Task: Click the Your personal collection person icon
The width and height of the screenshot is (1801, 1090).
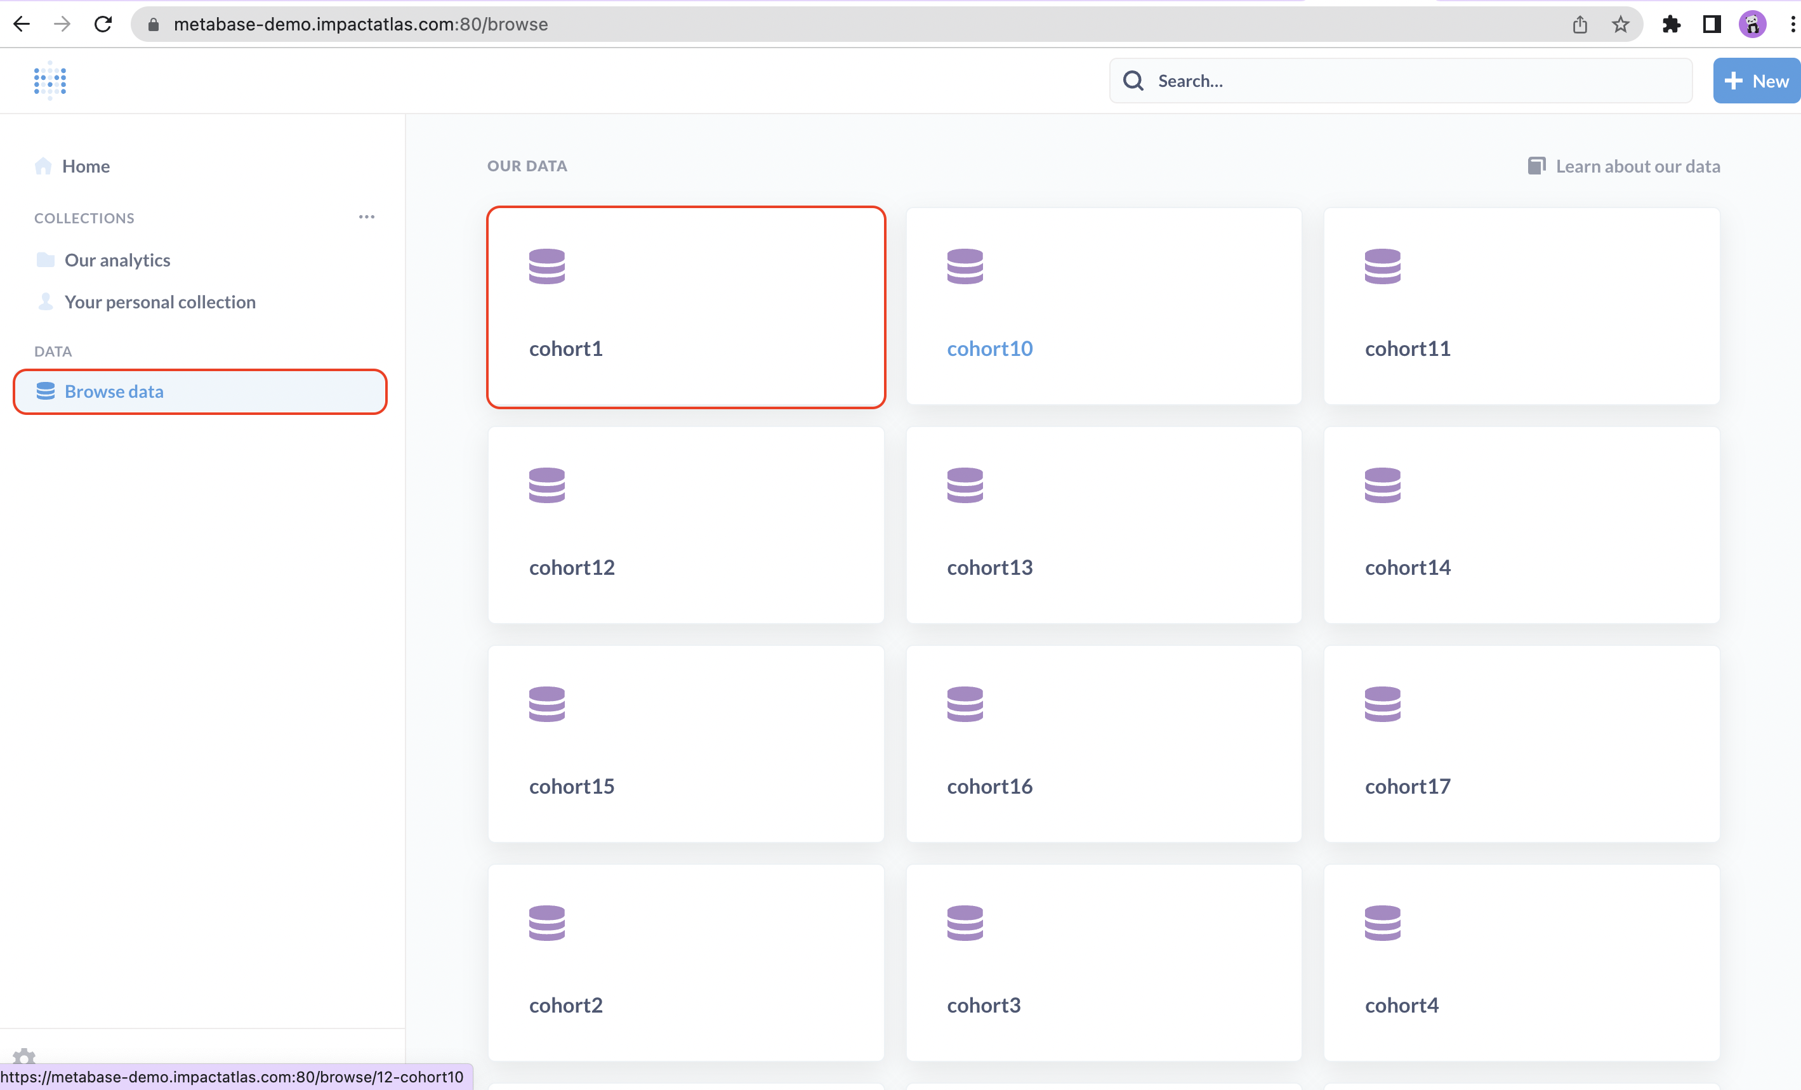Action: pyautogui.click(x=45, y=302)
